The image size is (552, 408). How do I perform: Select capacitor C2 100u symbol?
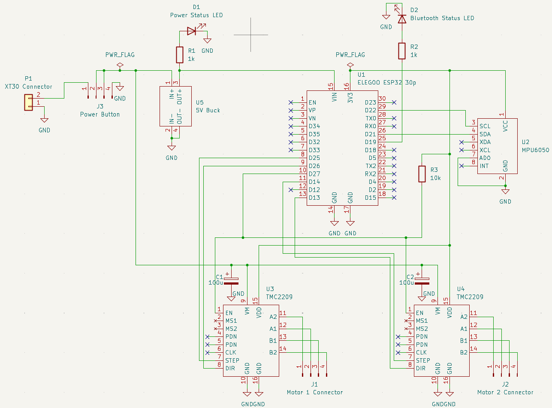(x=422, y=280)
